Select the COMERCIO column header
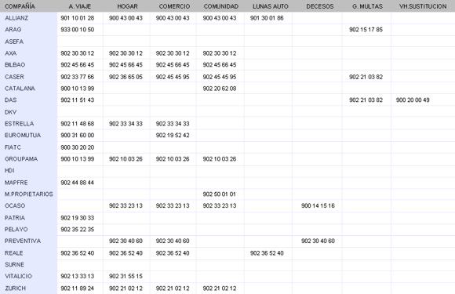455x294 pixels. 174,6
